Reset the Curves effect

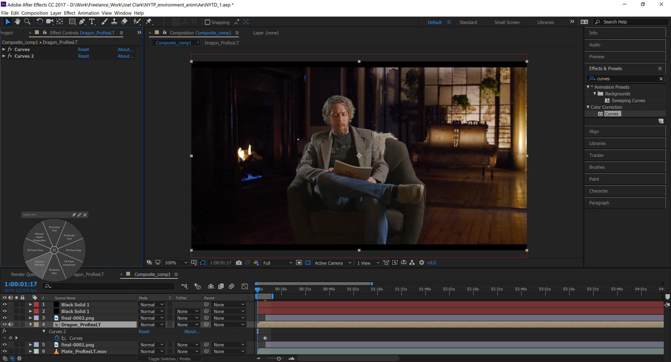click(x=83, y=49)
